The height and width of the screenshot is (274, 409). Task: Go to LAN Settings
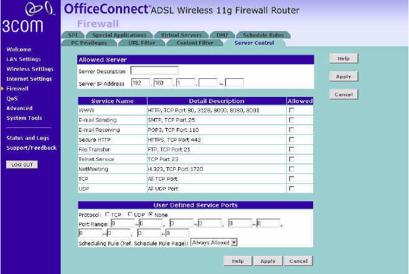coord(24,59)
